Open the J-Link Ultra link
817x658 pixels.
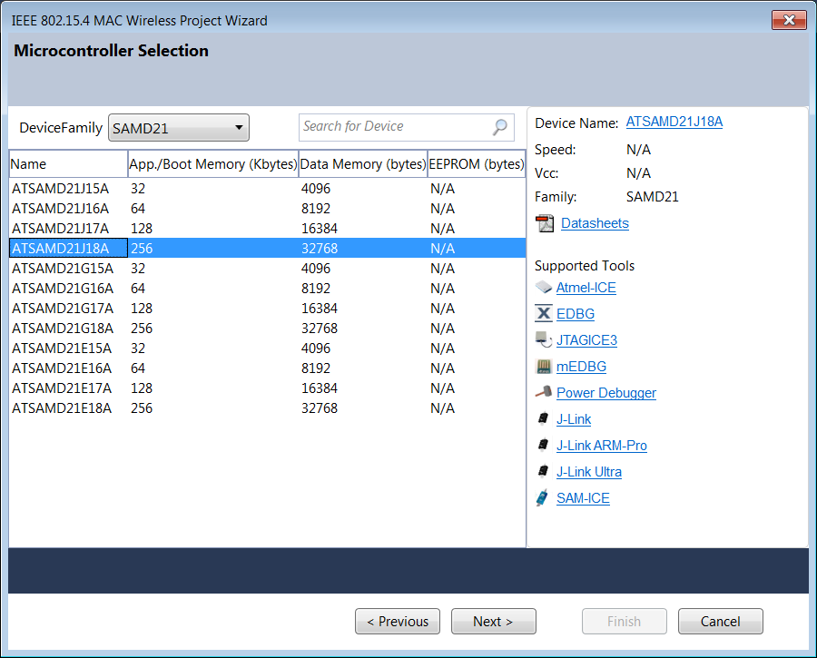pos(589,472)
